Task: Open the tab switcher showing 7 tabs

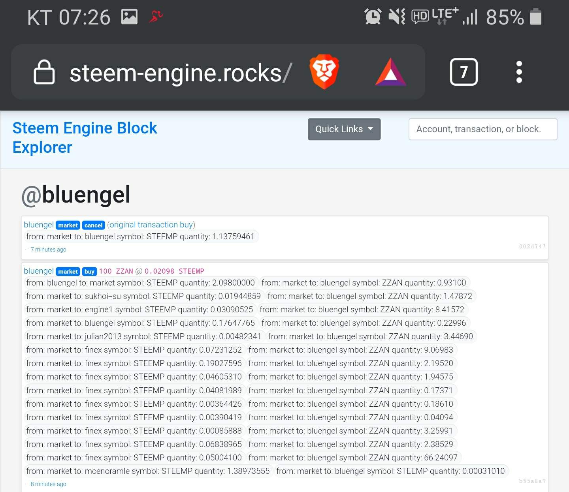Action: [x=463, y=72]
